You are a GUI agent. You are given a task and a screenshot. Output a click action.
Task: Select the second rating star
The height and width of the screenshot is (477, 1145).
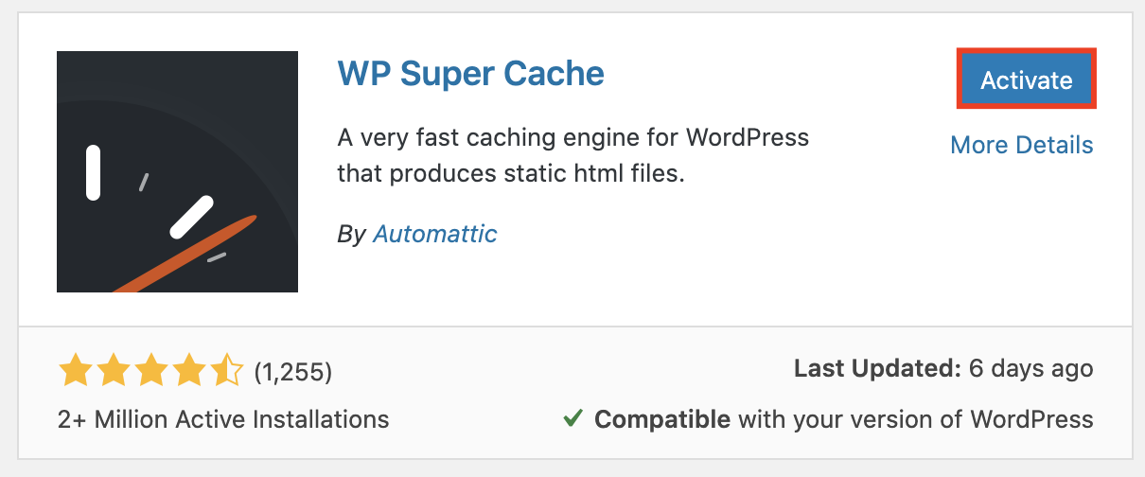pyautogui.click(x=113, y=372)
